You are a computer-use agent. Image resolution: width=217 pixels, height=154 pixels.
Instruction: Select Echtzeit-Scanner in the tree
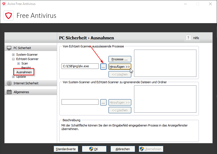(x=27, y=59)
